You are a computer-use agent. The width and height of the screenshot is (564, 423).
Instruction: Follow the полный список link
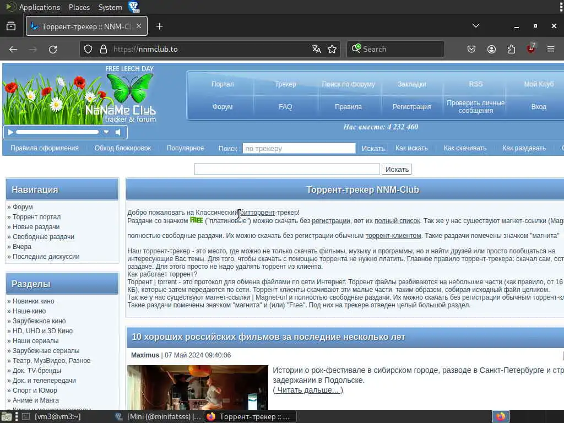tap(397, 221)
